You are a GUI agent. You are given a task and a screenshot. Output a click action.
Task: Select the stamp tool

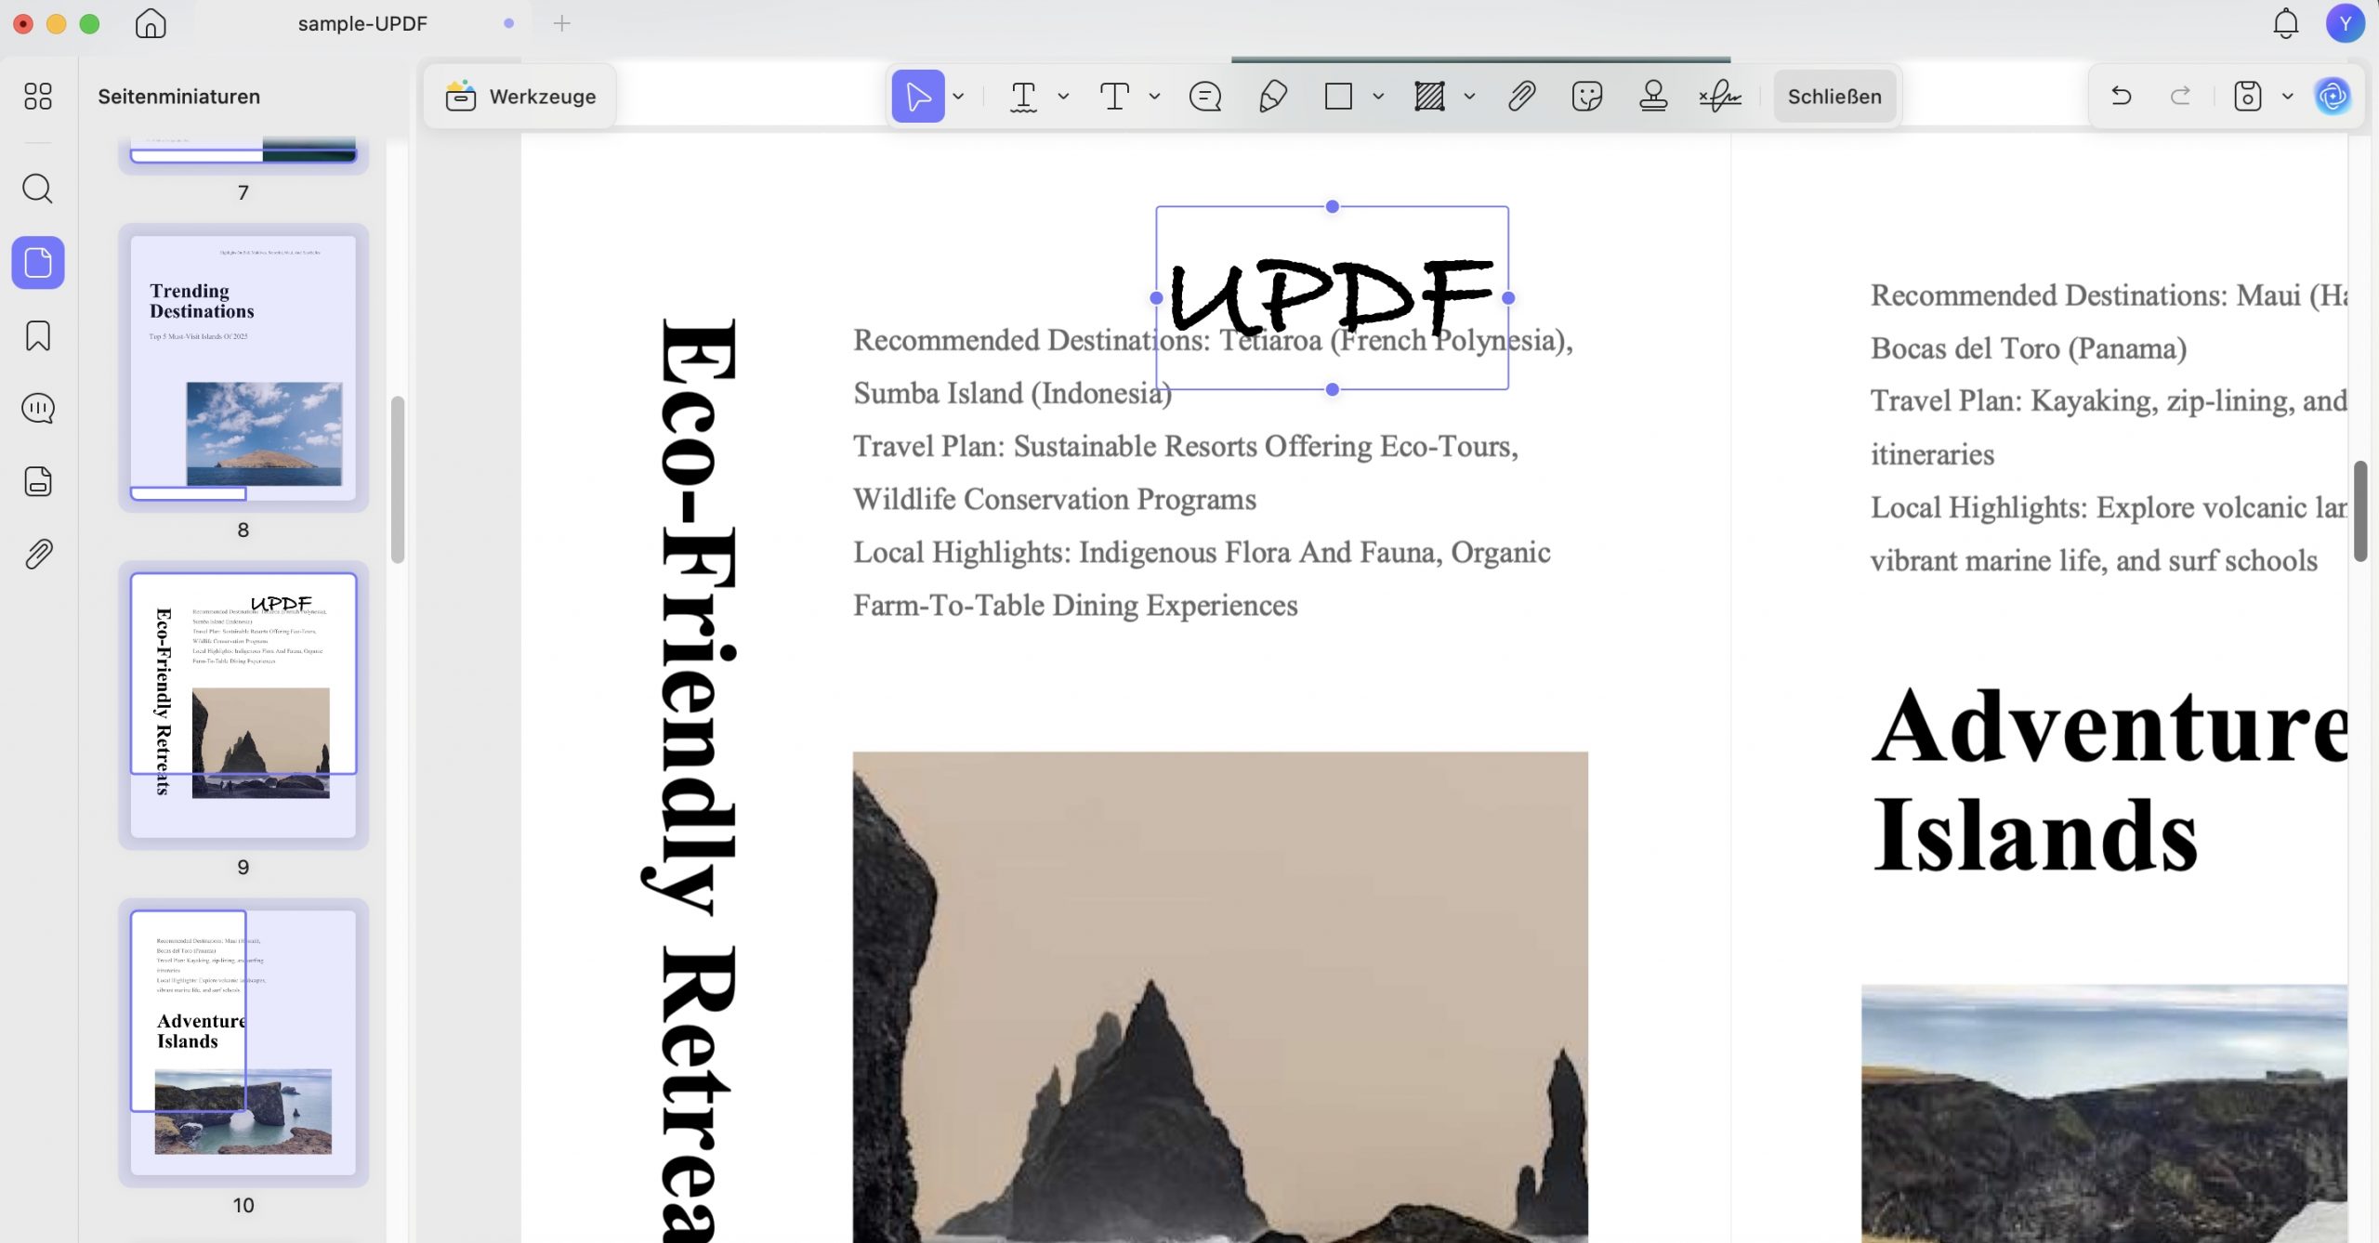tap(1653, 96)
